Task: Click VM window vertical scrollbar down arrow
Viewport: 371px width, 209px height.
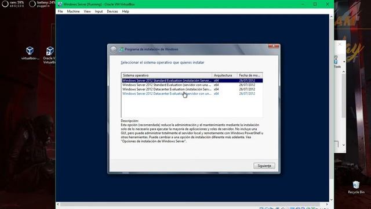Action: point(331,200)
